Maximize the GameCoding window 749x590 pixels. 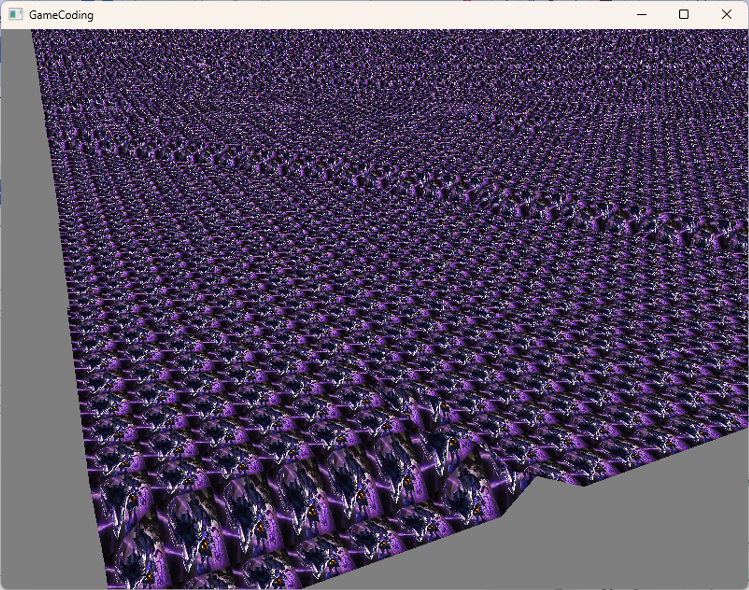(x=684, y=15)
